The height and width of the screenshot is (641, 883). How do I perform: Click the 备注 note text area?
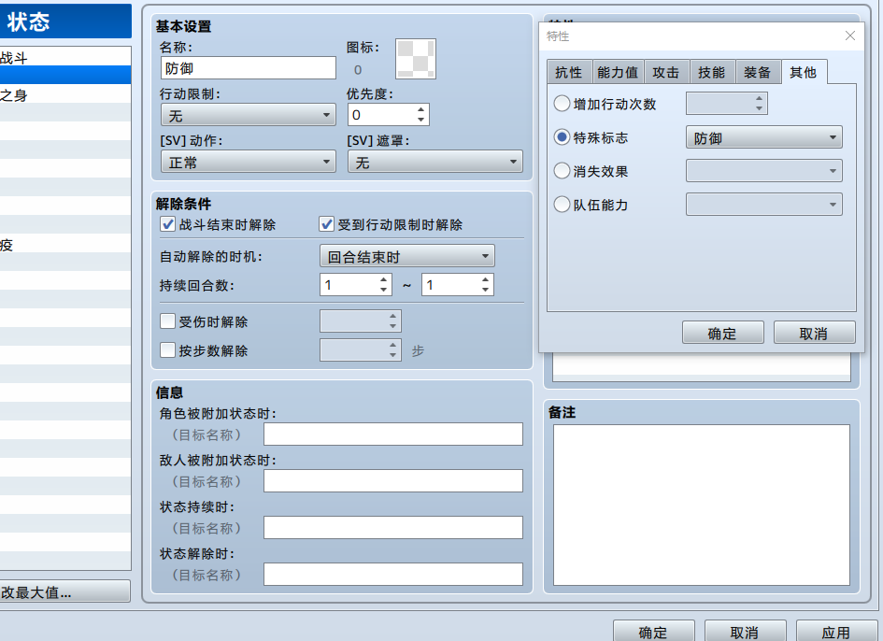[701, 505]
